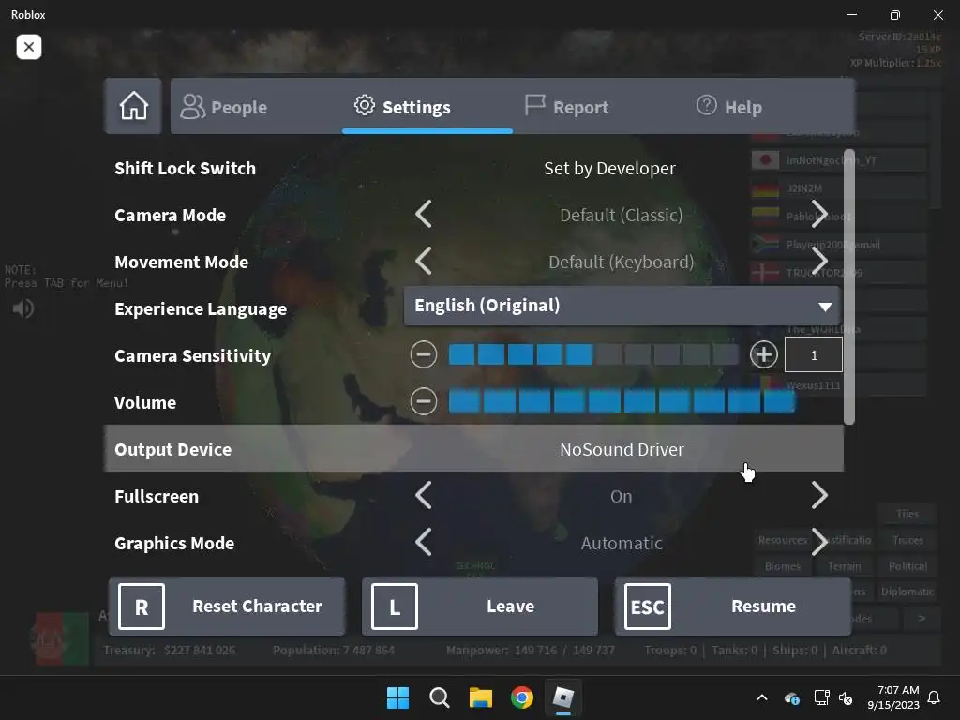The width and height of the screenshot is (960, 720).
Task: Toggle Fullscreen with the right arrow
Action: (x=819, y=495)
